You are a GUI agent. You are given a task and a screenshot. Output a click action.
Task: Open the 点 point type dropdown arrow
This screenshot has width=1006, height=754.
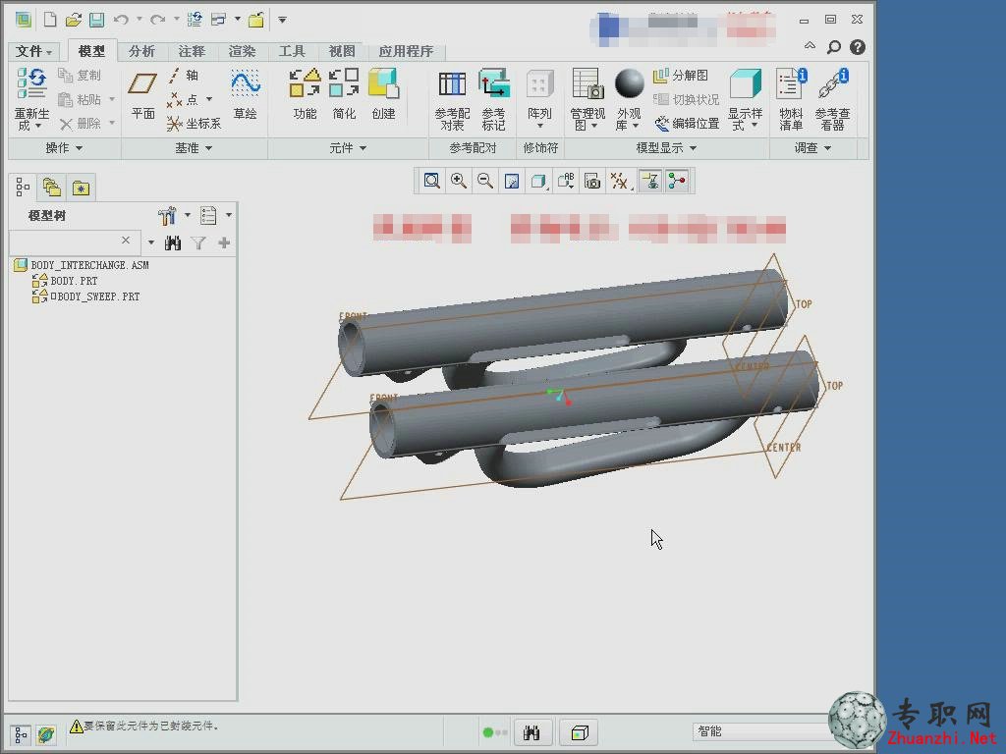(209, 99)
